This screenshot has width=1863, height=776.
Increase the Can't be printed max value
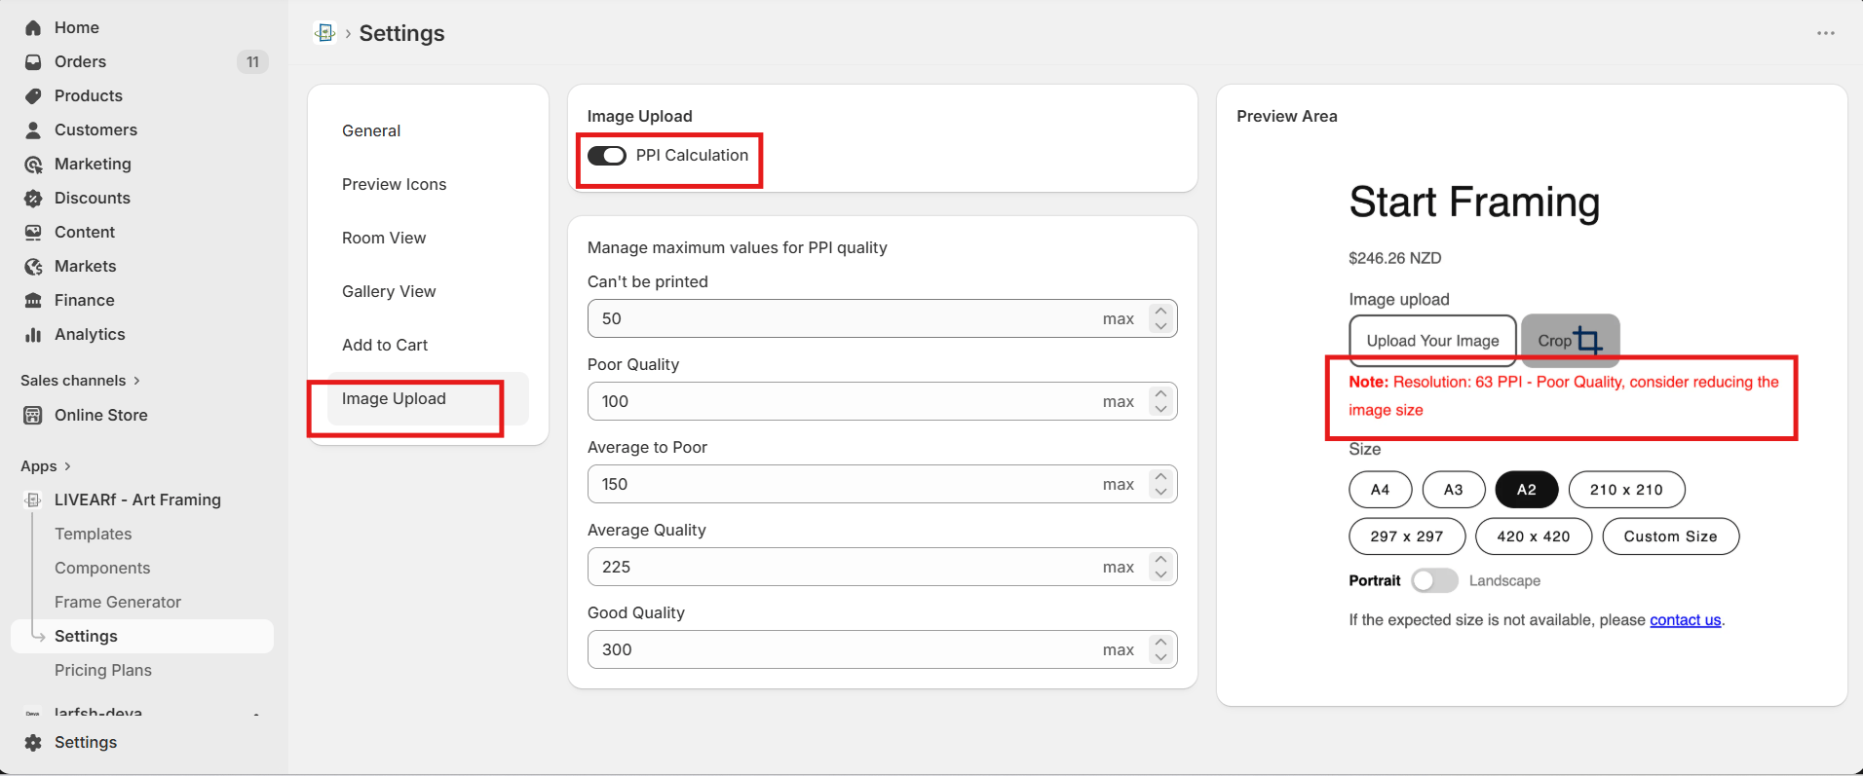coord(1160,312)
